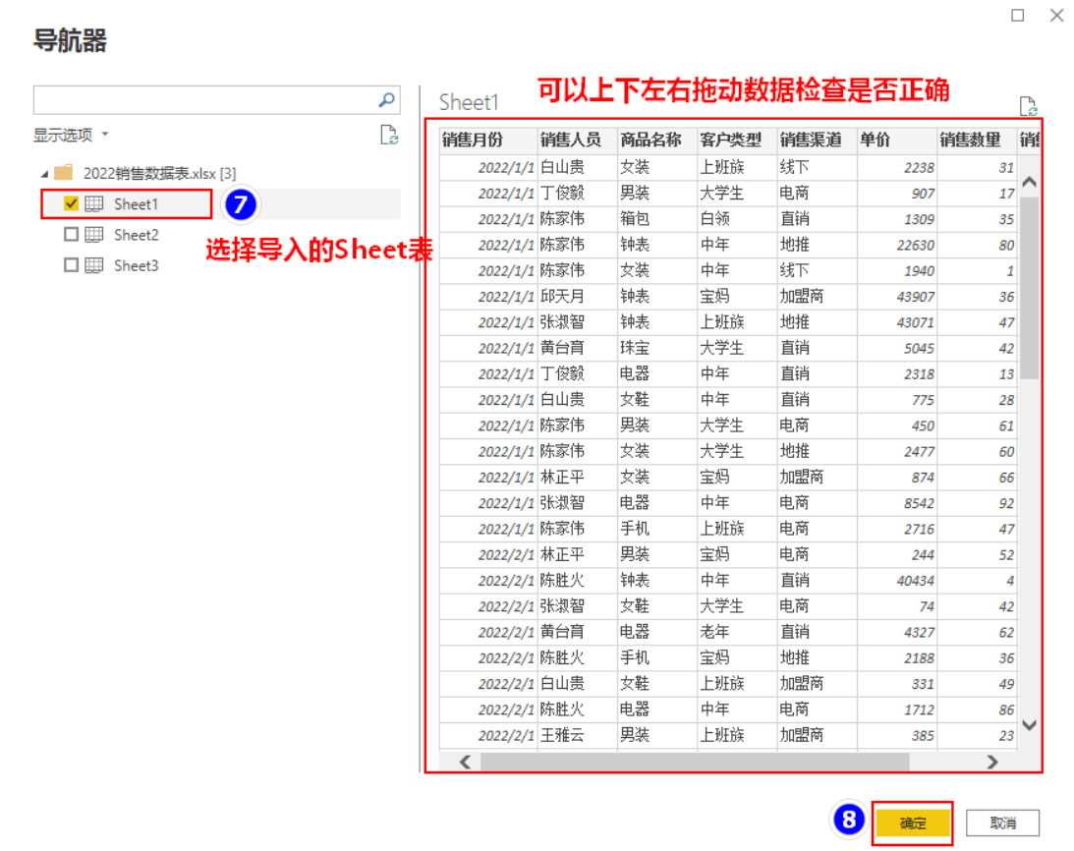
Task: Click the cell with price 907
Action: click(896, 194)
